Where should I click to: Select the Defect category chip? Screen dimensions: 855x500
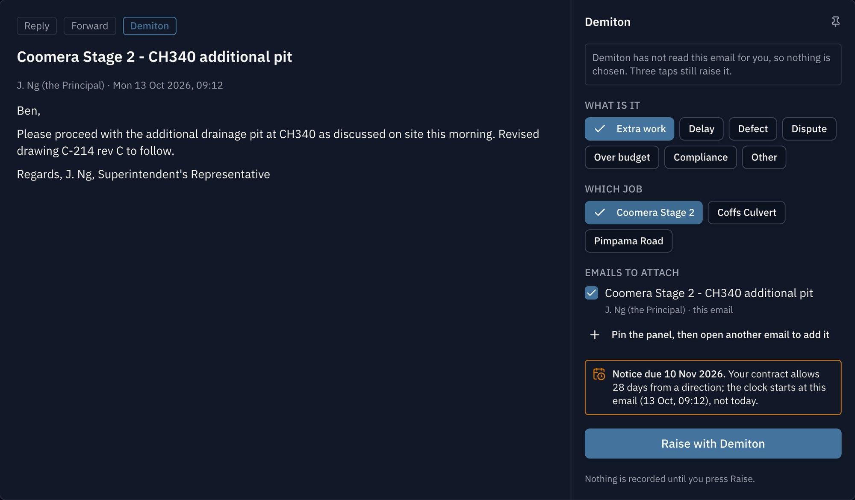pyautogui.click(x=752, y=129)
